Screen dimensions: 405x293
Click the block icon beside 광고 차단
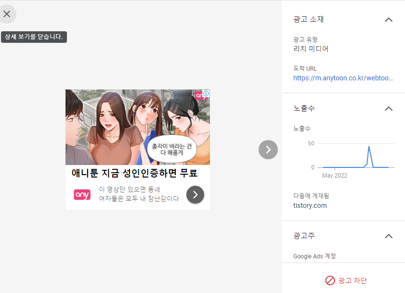[x=330, y=280]
